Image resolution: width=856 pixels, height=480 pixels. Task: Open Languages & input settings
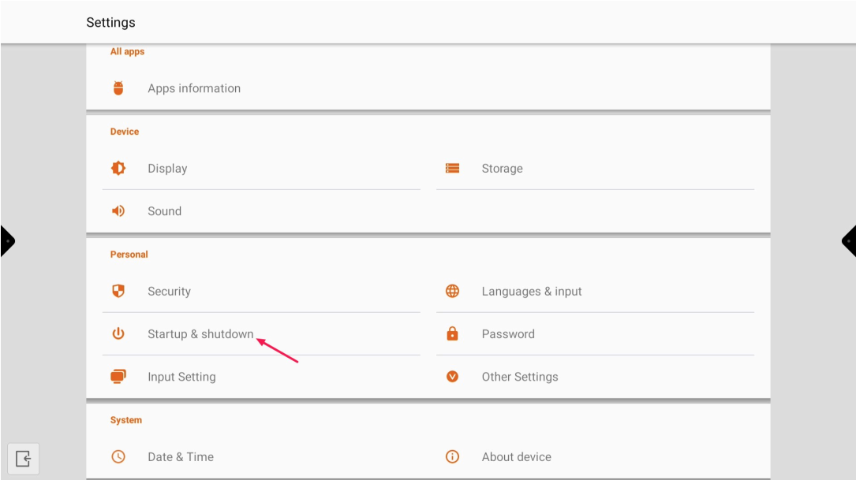pyautogui.click(x=531, y=292)
